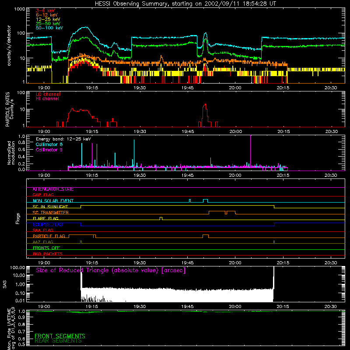Click the 50-100 keV spike near 19:50
The height and width of the screenshot is (350, 350).
click(205, 33)
